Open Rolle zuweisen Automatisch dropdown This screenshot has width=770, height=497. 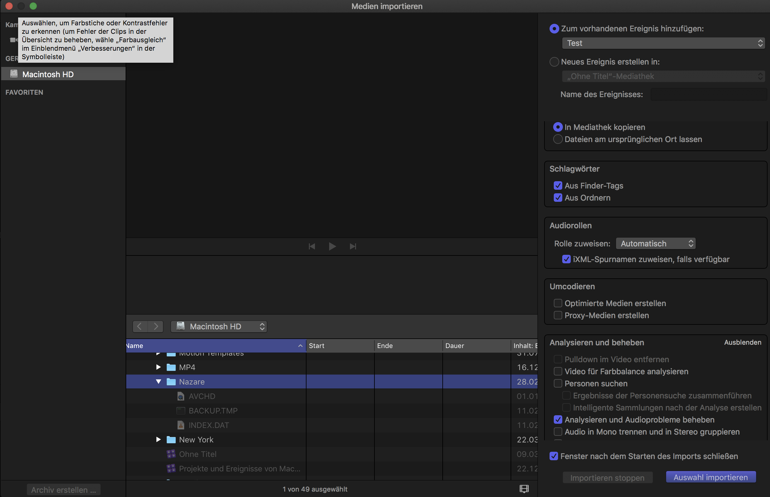coord(655,243)
